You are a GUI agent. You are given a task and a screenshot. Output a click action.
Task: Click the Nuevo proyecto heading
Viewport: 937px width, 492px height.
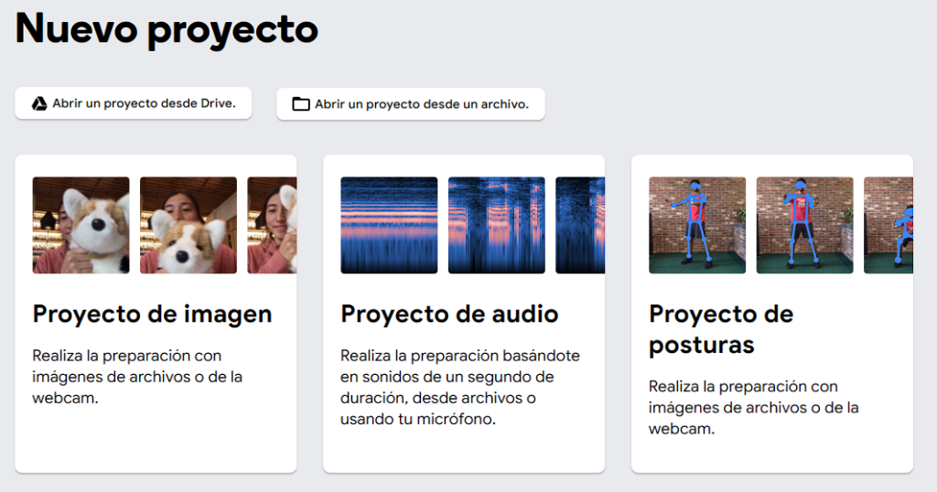(167, 29)
